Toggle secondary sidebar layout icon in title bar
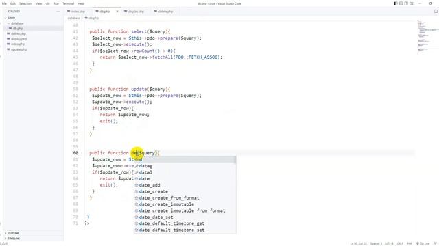 406,3
